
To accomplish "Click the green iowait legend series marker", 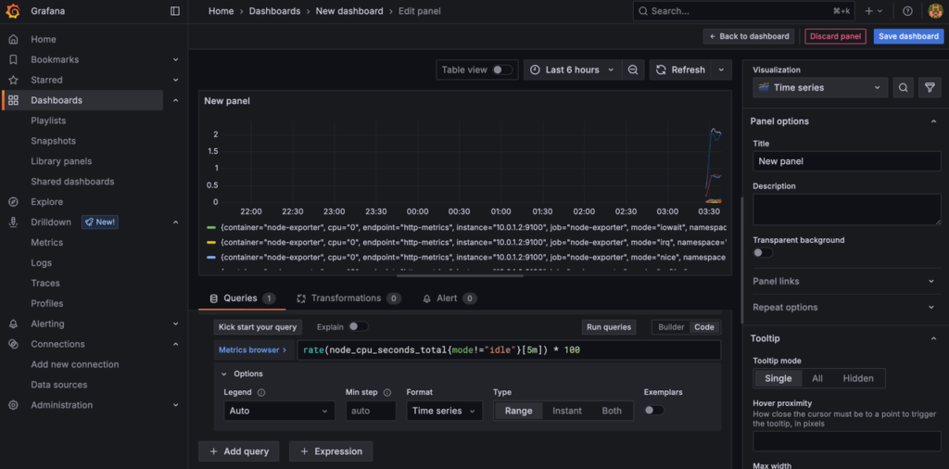I will [x=211, y=227].
